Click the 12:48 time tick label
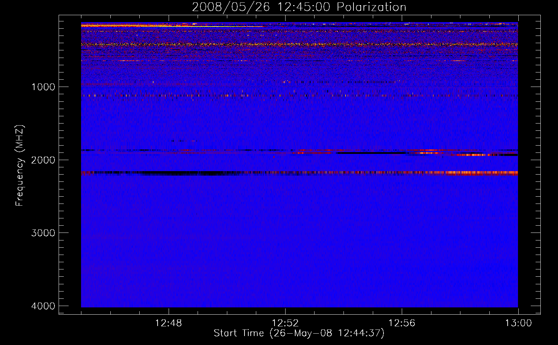558x345 pixels. pyautogui.click(x=169, y=323)
